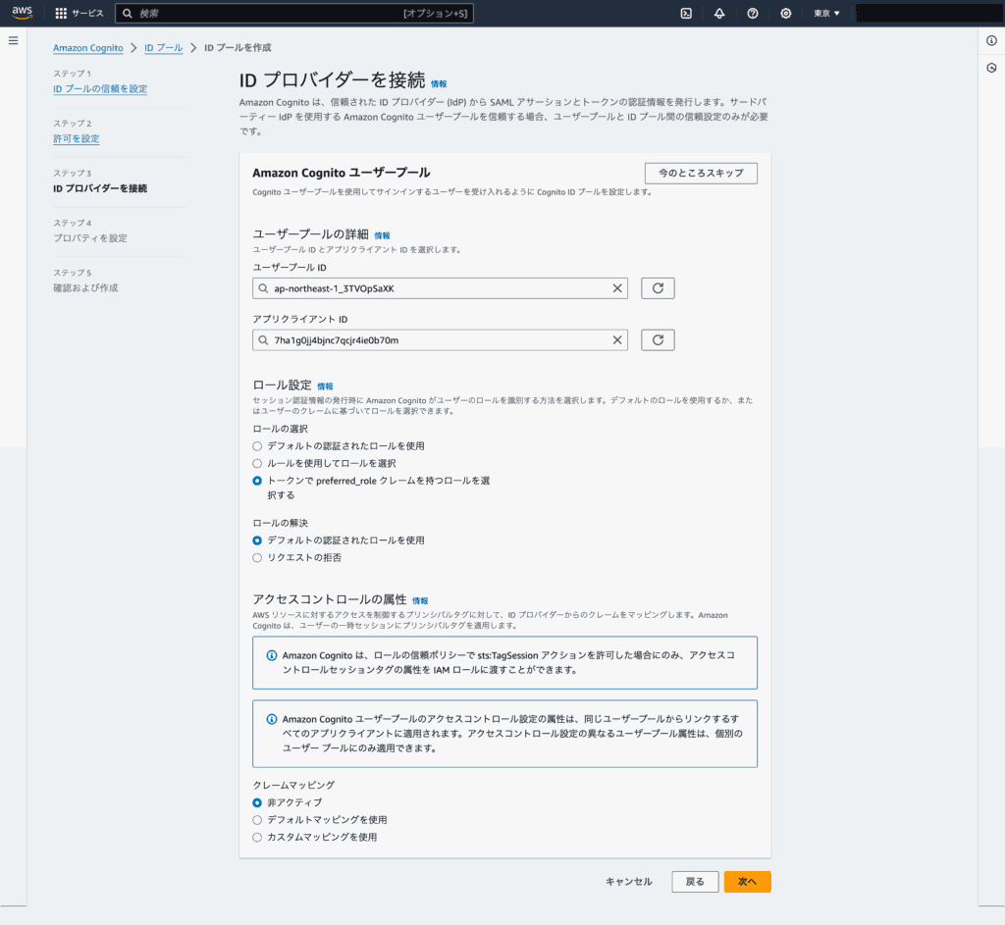The width and height of the screenshot is (1005, 925).
Task: Clear the user pool ID field
Action: click(617, 288)
